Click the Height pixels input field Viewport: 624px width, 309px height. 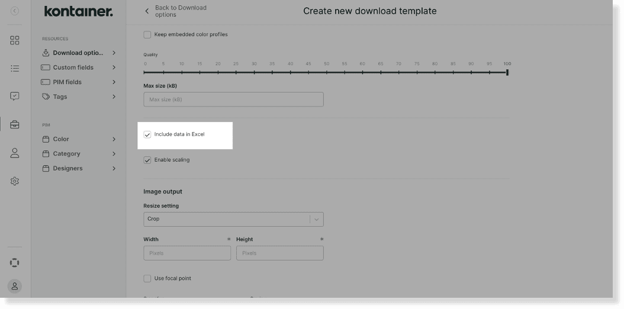tap(280, 253)
